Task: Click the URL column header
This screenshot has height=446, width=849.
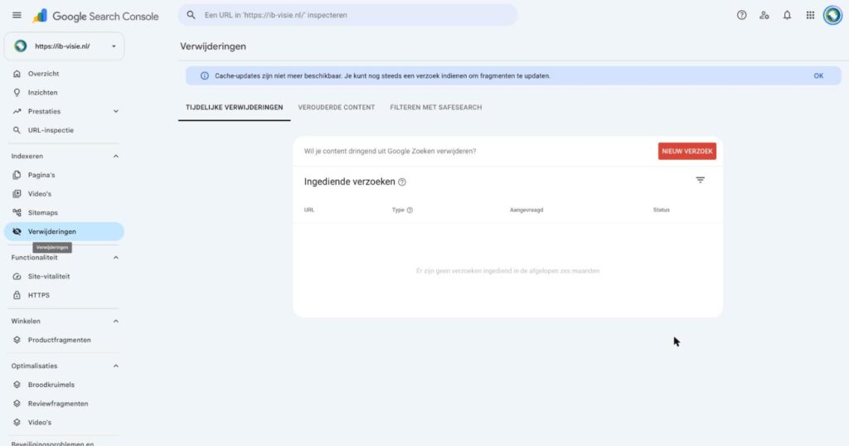Action: pyautogui.click(x=309, y=210)
